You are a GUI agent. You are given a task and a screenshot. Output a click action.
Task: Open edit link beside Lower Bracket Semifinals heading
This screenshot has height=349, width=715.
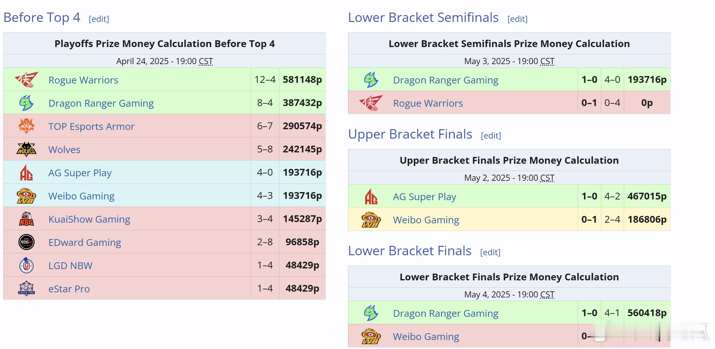[517, 19]
